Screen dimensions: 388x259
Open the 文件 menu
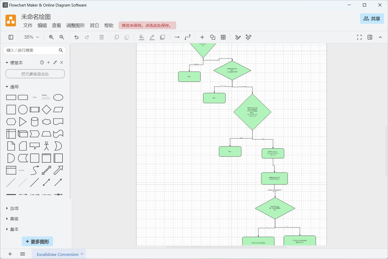pos(28,25)
